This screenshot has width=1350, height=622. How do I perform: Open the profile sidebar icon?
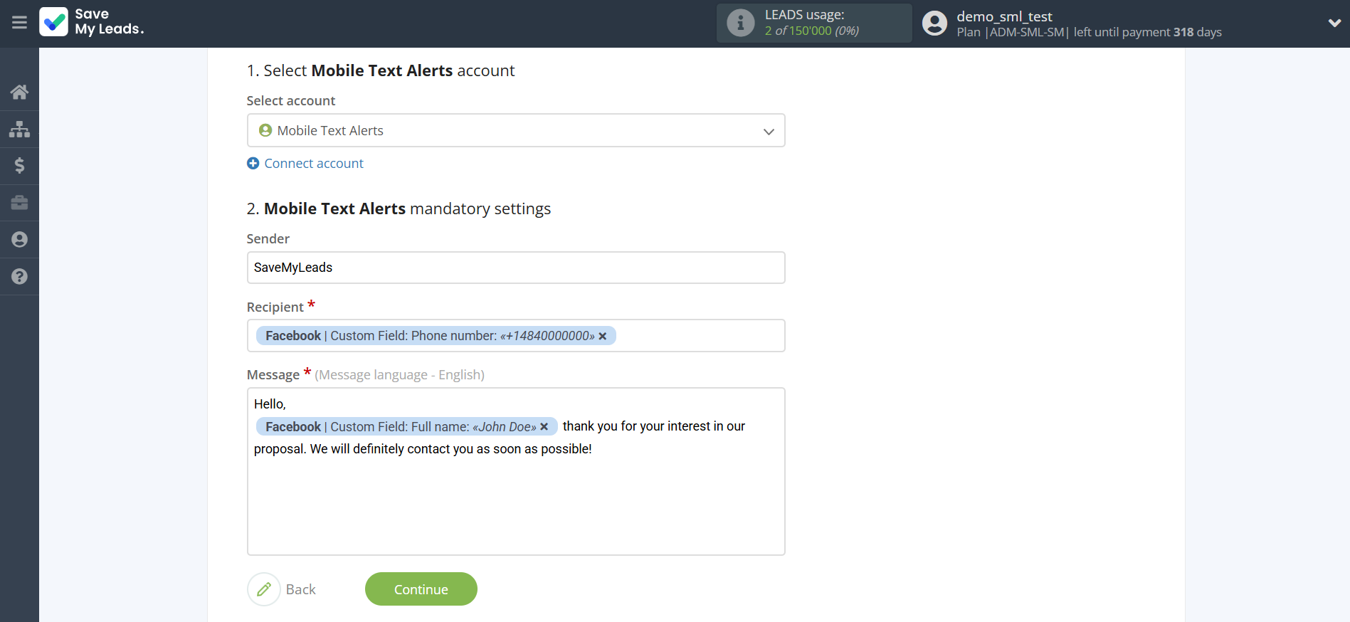[19, 240]
